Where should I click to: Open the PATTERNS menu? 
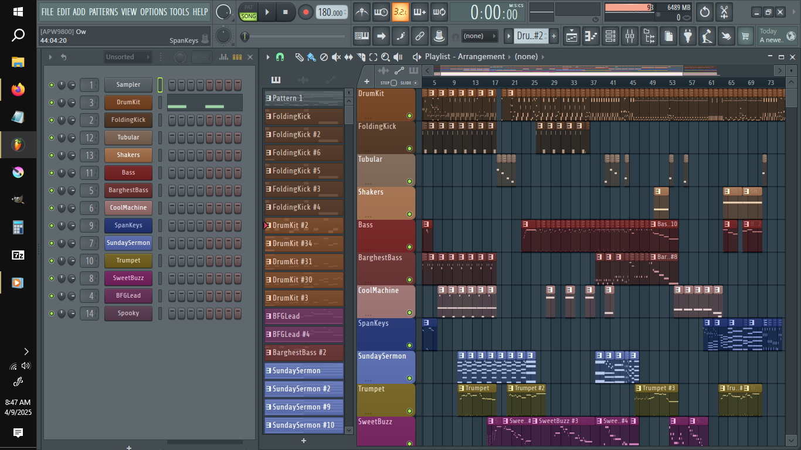103,12
